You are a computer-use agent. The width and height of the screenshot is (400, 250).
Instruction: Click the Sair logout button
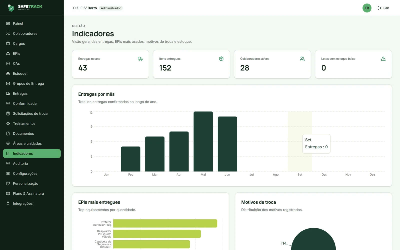[x=383, y=8]
